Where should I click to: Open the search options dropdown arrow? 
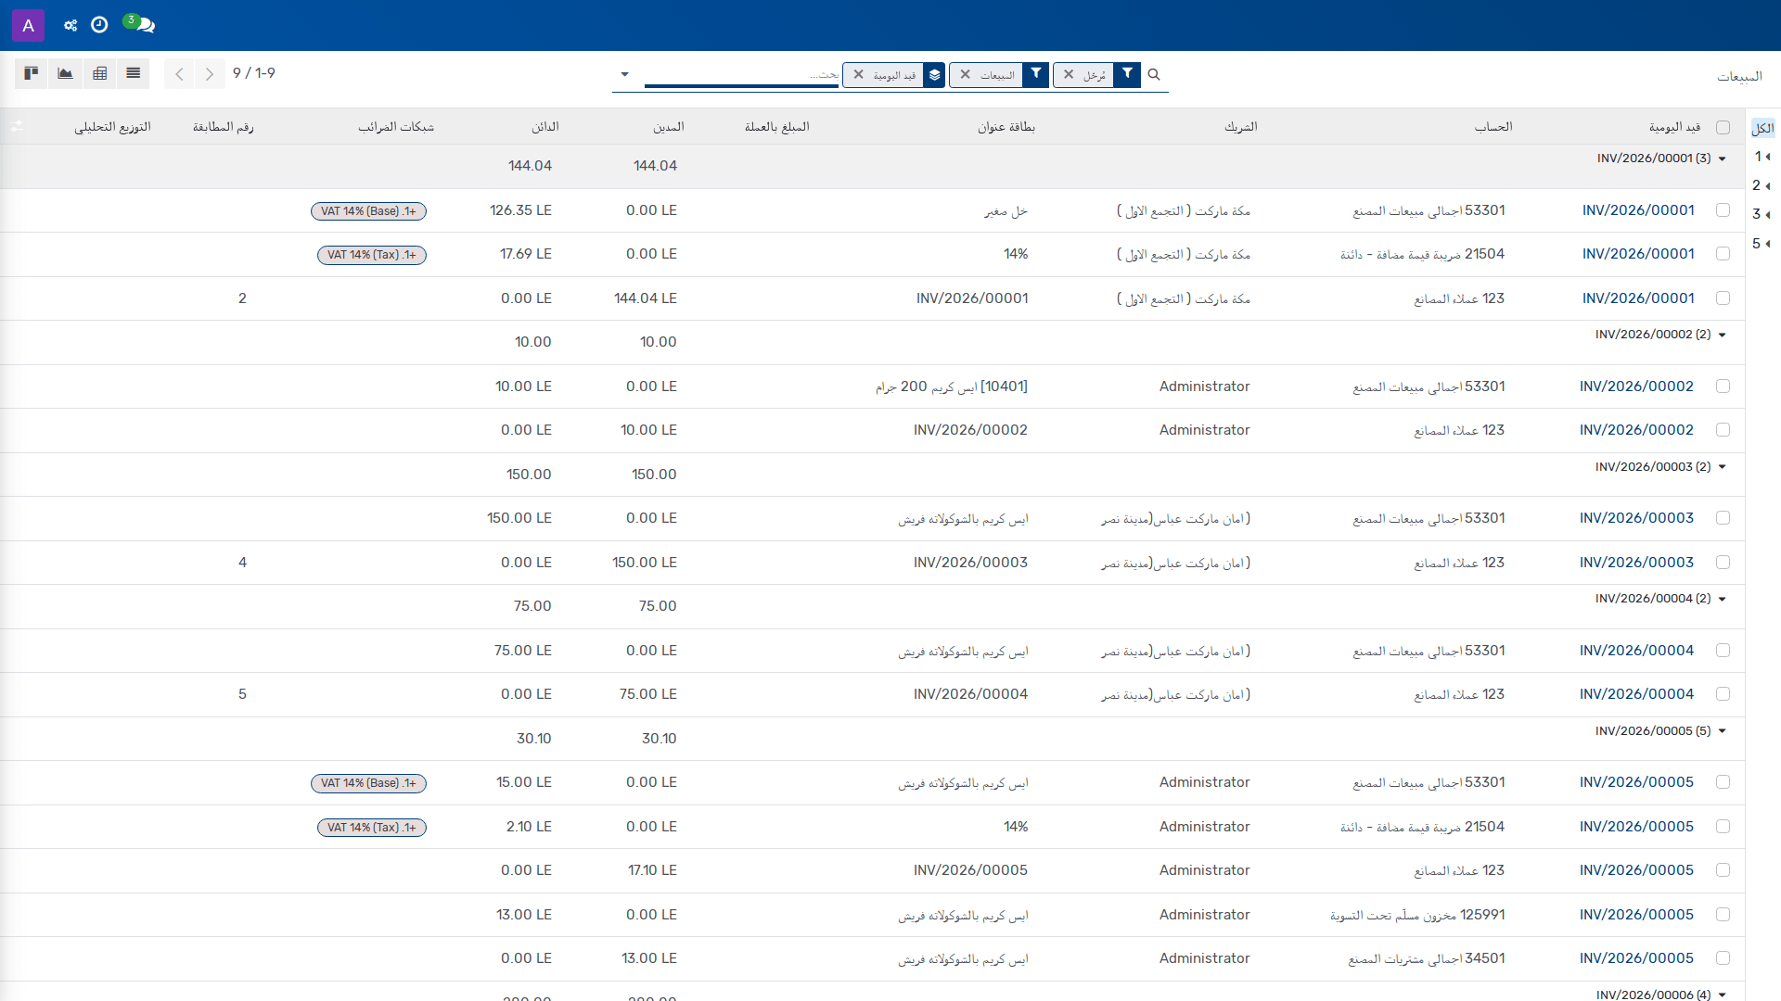(624, 74)
